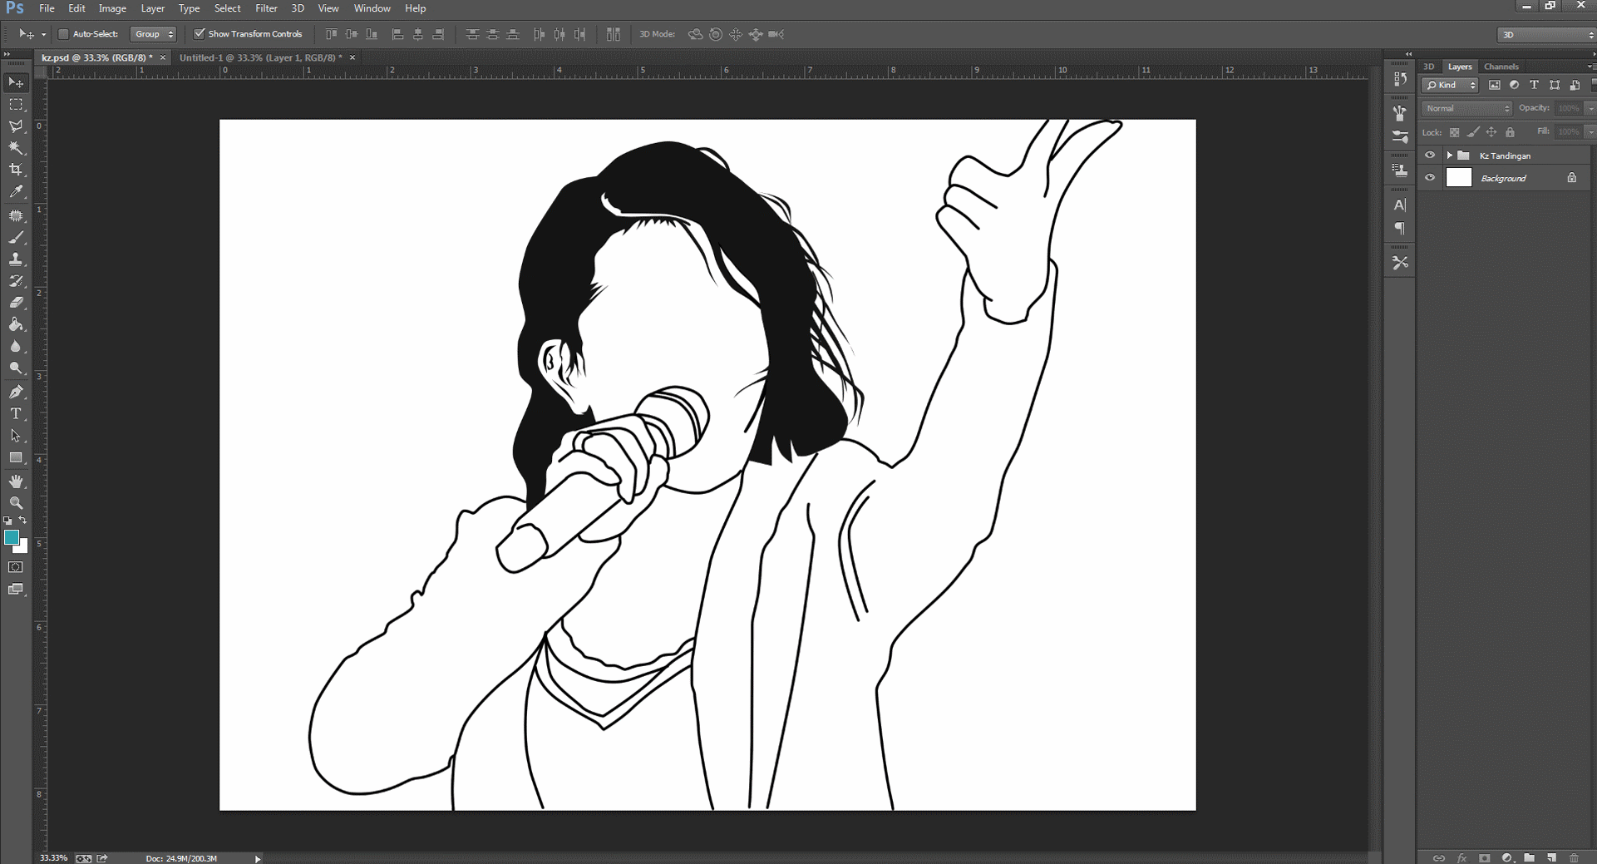
Task: Click create adjustment layer button
Action: 1507,857
